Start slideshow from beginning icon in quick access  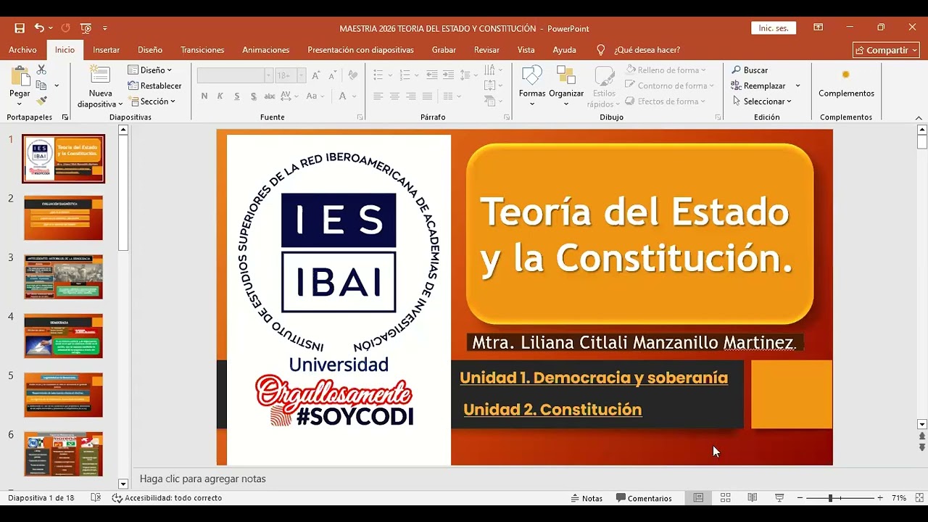(x=86, y=28)
